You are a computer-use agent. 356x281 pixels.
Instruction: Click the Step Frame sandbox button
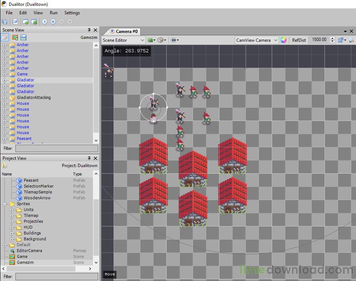coord(53,22)
